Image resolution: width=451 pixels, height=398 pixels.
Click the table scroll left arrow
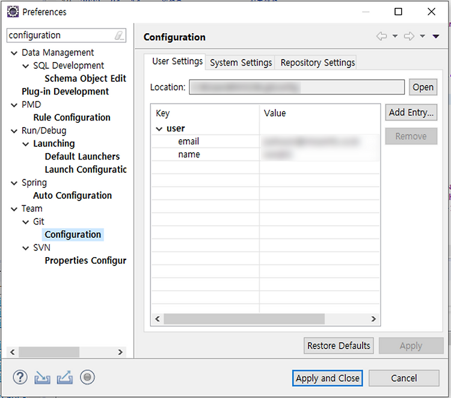(x=158, y=319)
